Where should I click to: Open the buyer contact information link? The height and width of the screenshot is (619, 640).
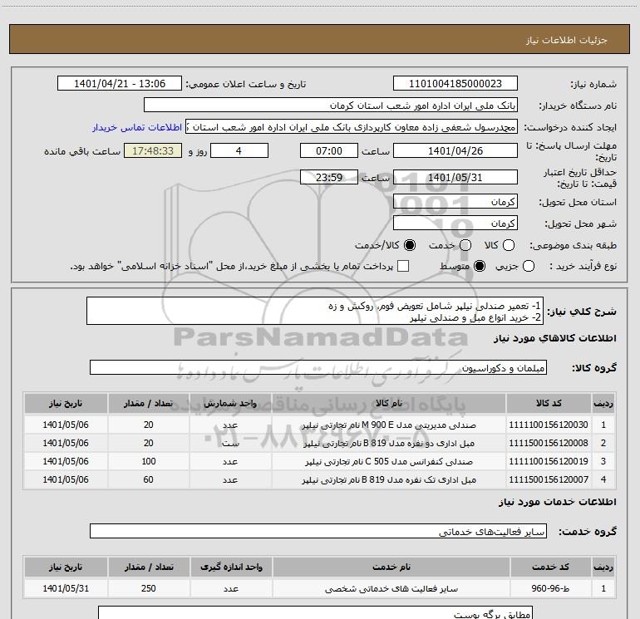click(137, 127)
